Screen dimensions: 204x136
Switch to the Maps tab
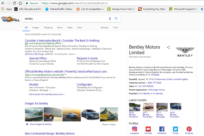(x=70, y=27)
